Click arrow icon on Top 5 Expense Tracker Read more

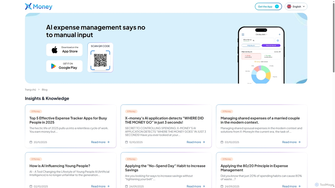(108, 142)
